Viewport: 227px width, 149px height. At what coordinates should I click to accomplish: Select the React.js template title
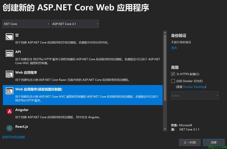22,126
